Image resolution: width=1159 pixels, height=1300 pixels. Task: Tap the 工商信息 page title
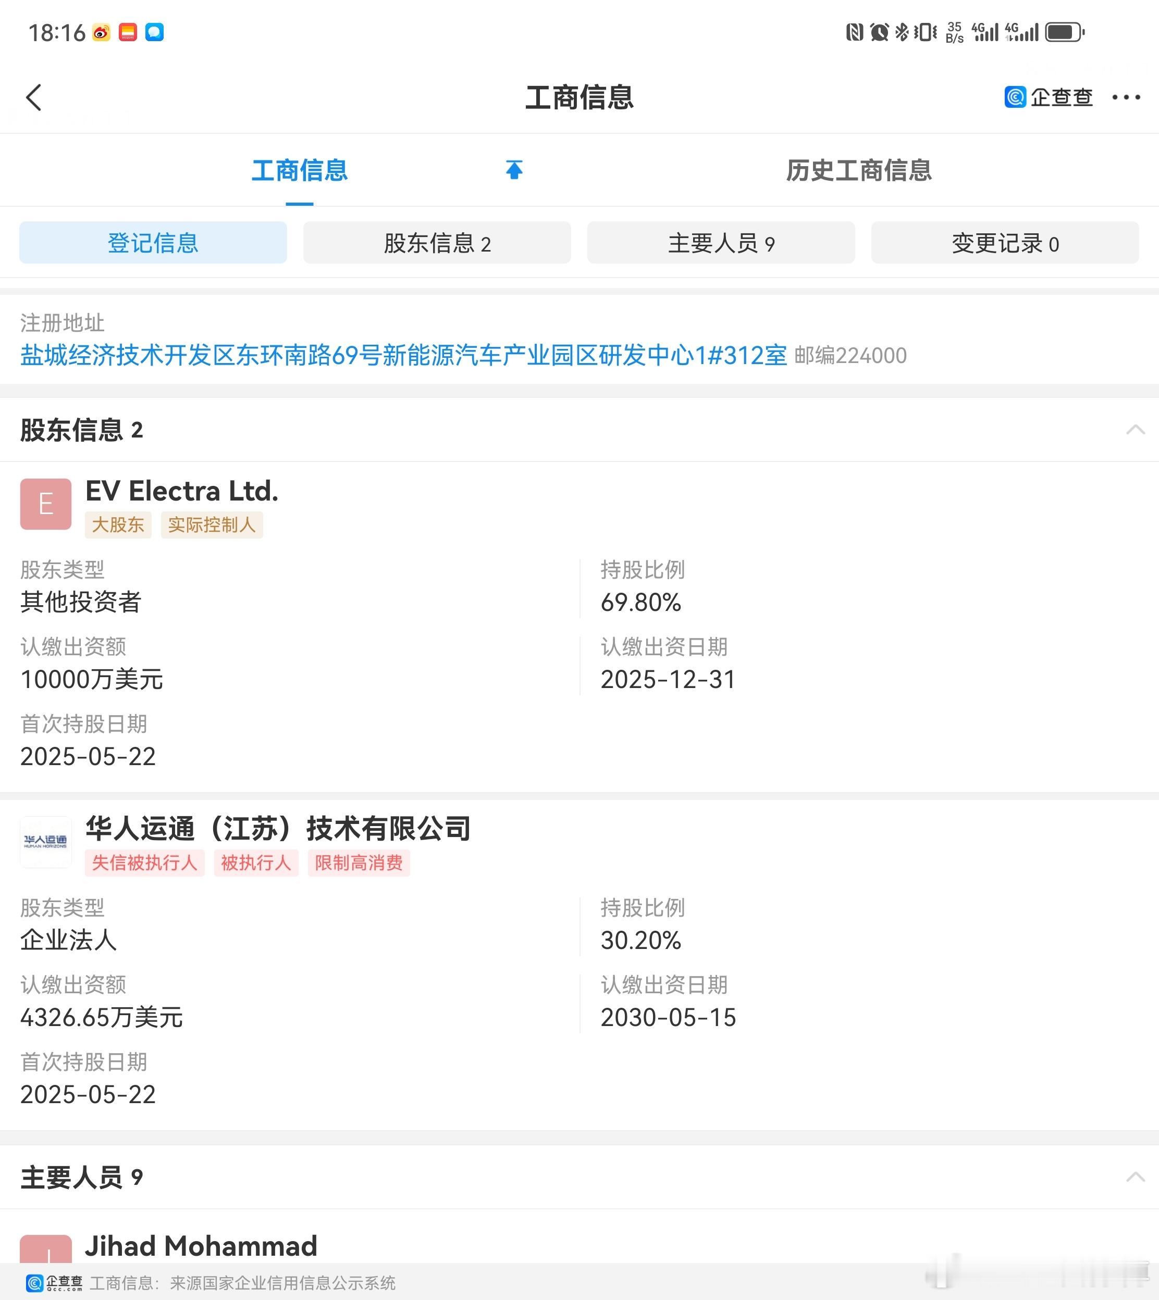pos(579,97)
